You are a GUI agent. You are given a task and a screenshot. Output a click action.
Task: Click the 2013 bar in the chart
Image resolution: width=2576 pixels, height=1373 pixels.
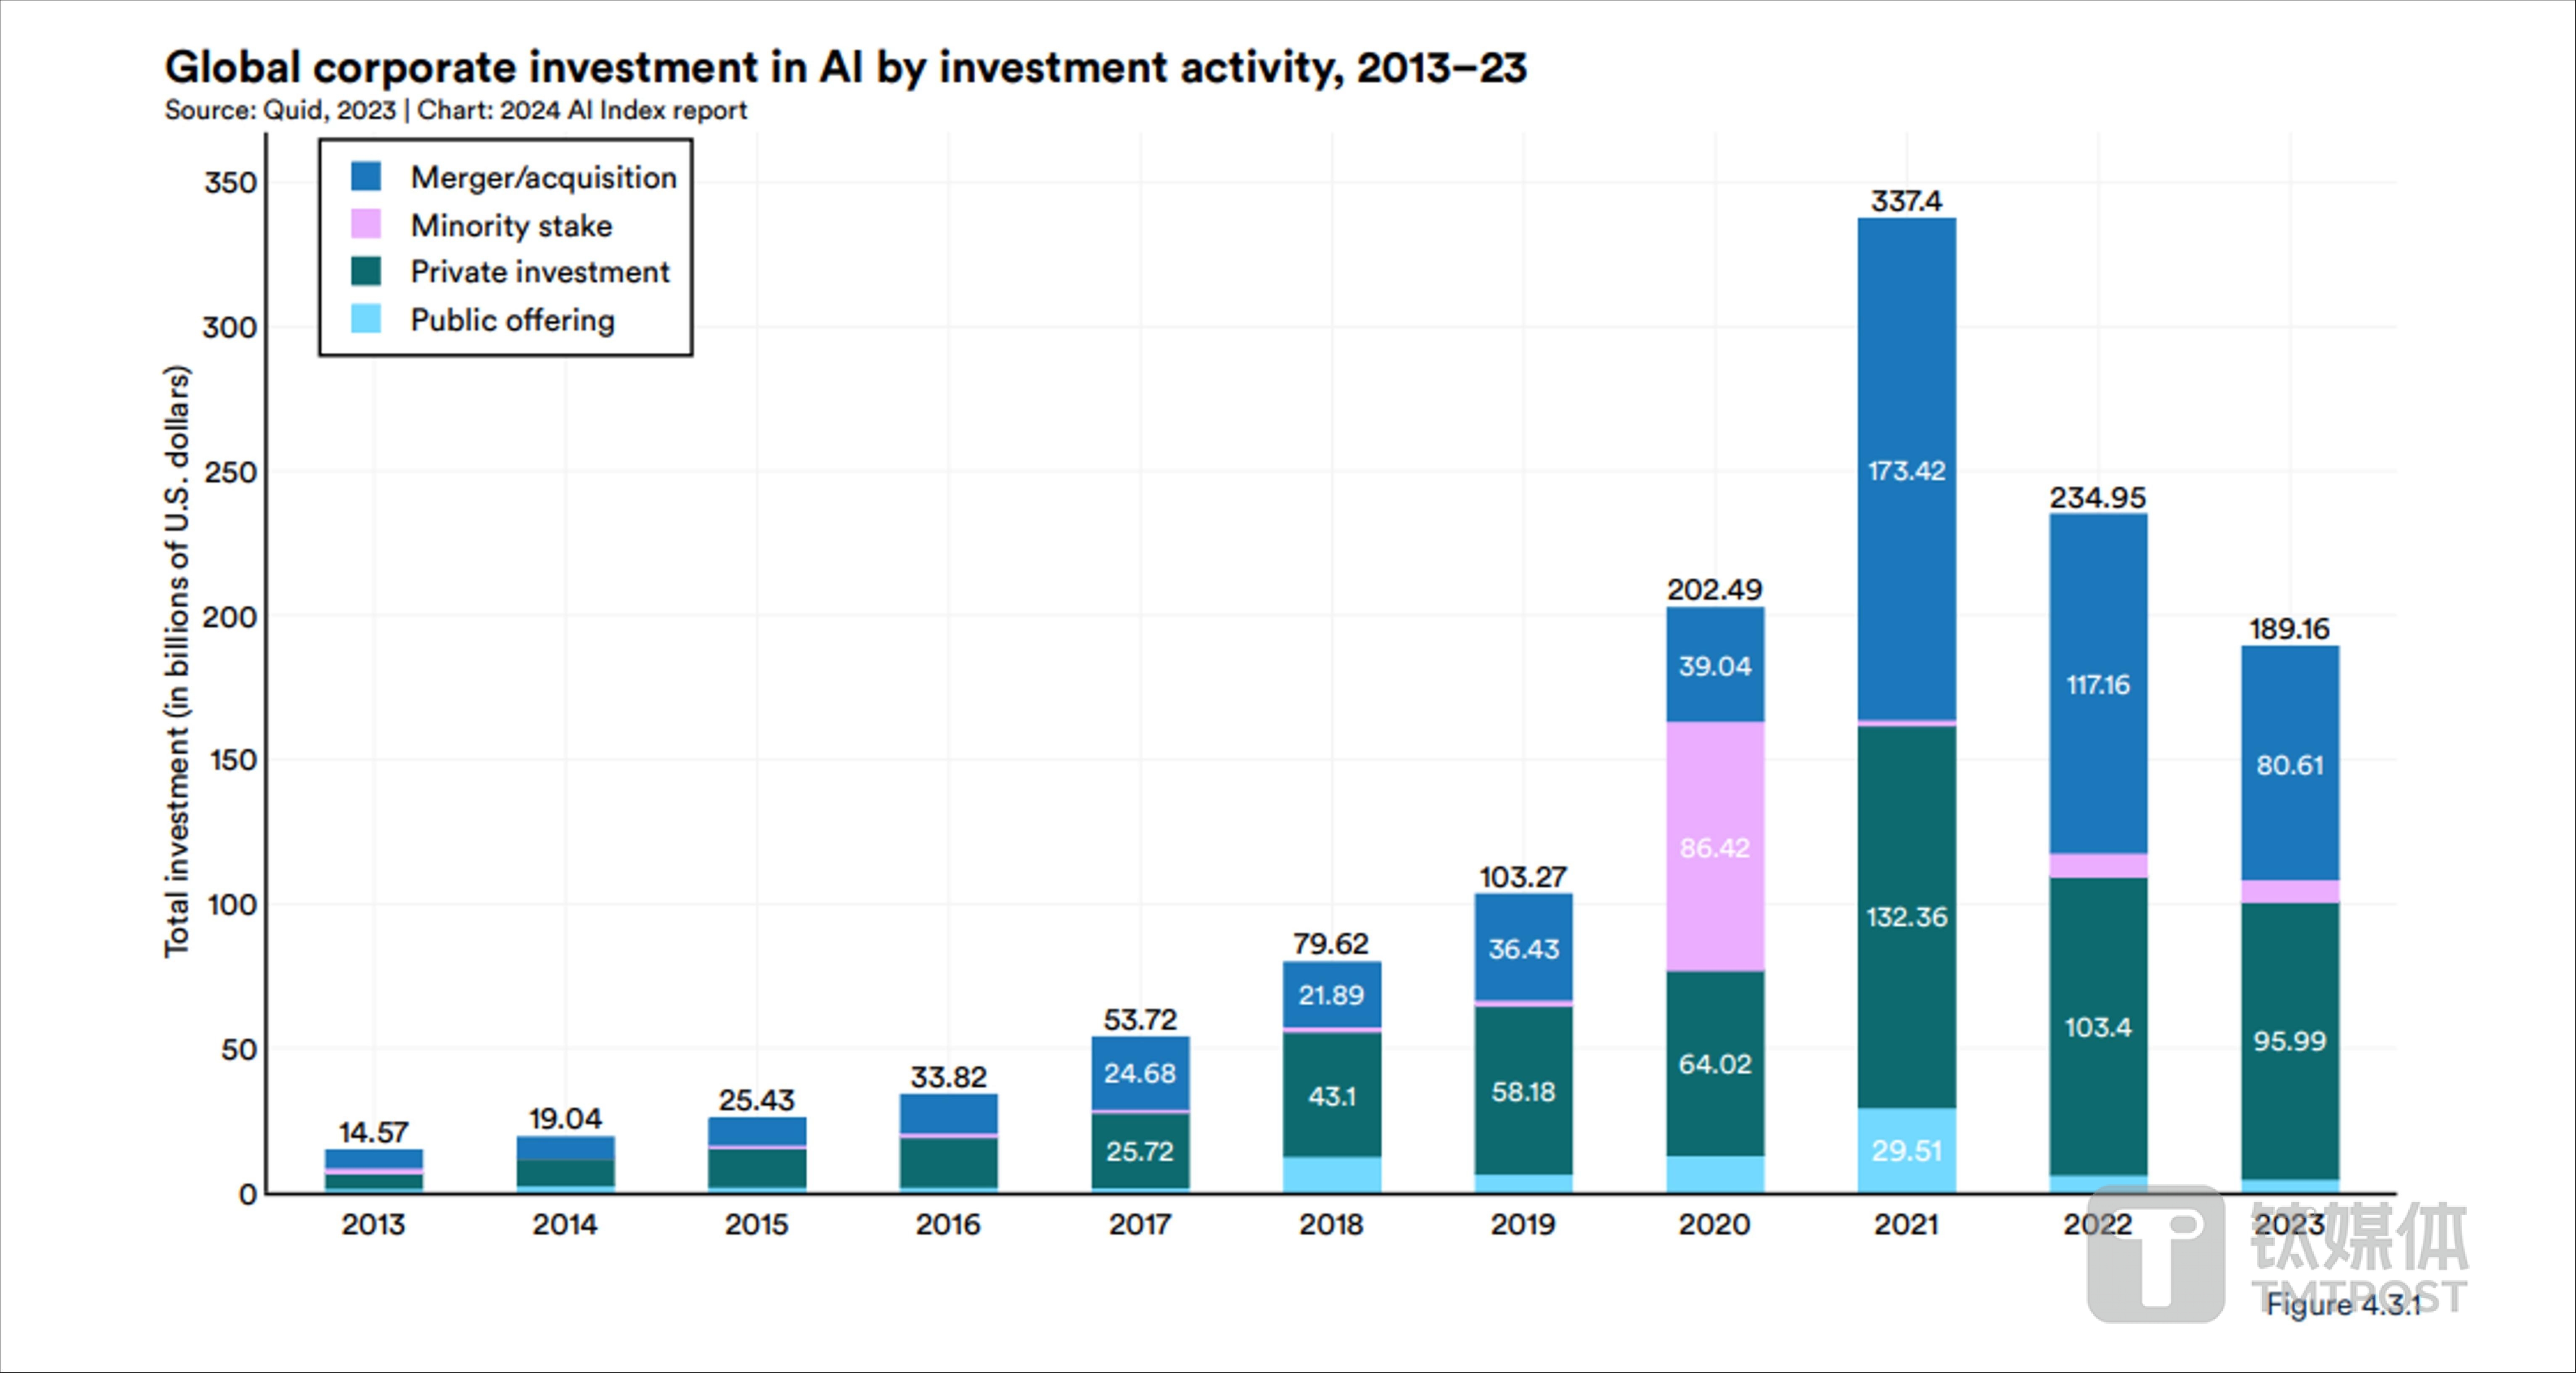[373, 1171]
